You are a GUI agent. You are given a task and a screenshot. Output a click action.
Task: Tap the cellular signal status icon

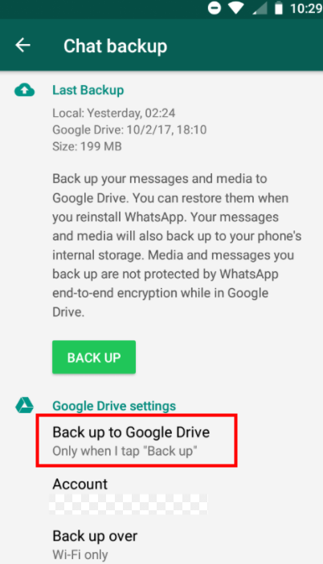coord(260,9)
